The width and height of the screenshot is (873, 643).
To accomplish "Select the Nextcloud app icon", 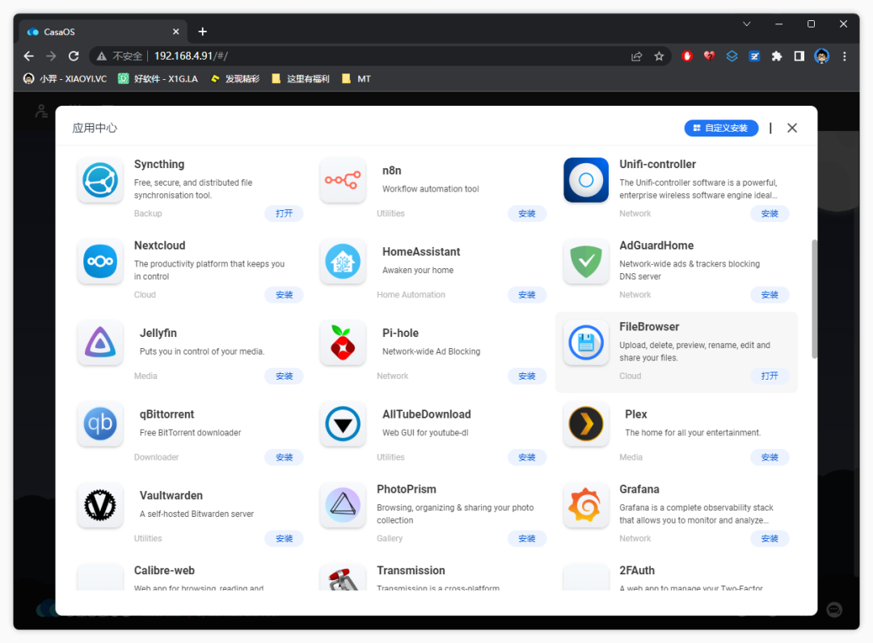I will [100, 262].
